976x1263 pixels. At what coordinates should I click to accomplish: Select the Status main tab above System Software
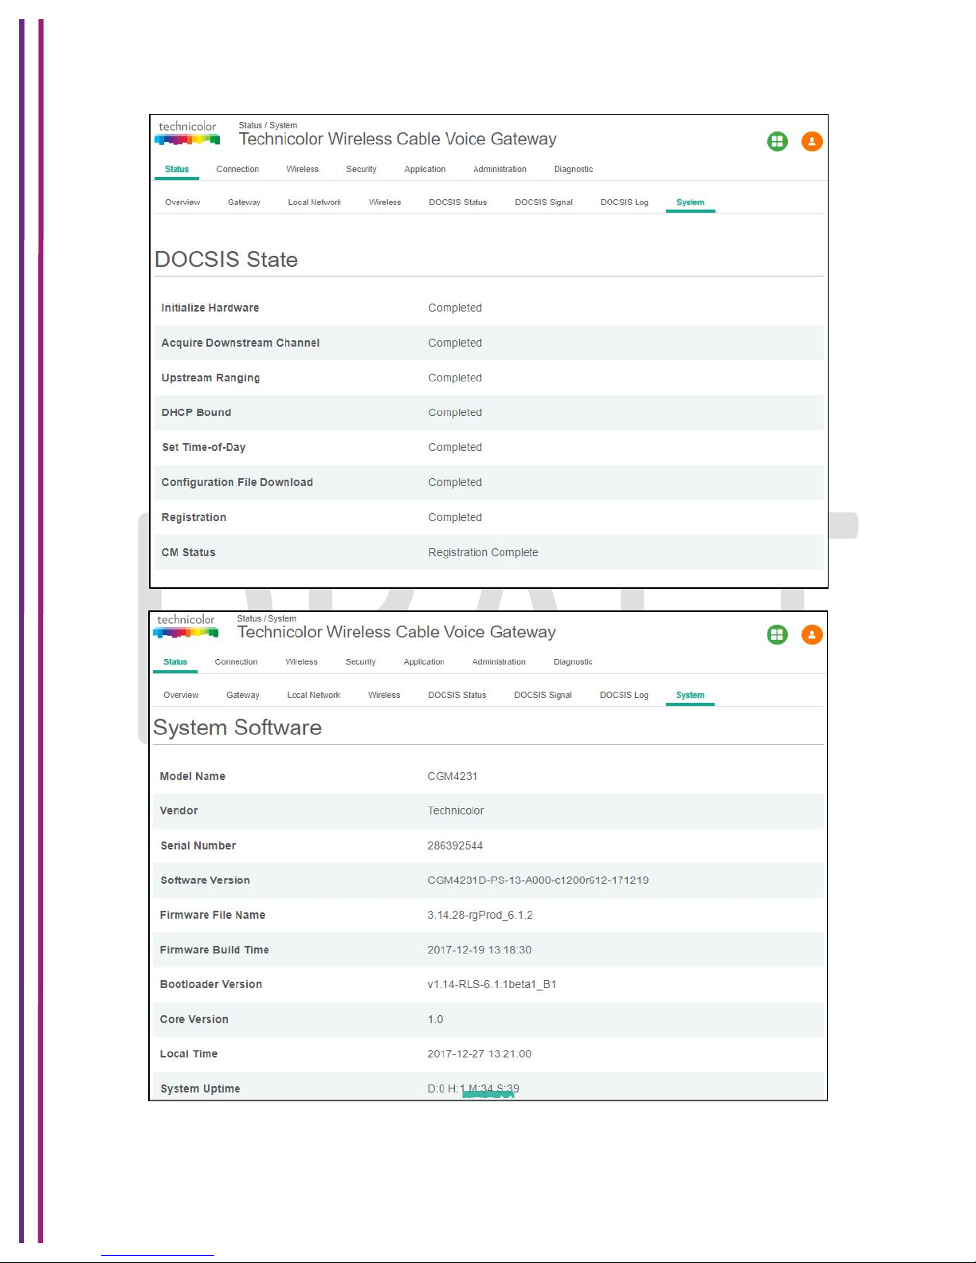pyautogui.click(x=175, y=662)
